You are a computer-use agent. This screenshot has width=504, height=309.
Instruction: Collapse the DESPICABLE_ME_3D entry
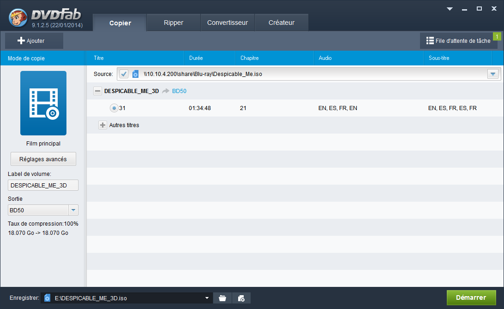(x=97, y=91)
